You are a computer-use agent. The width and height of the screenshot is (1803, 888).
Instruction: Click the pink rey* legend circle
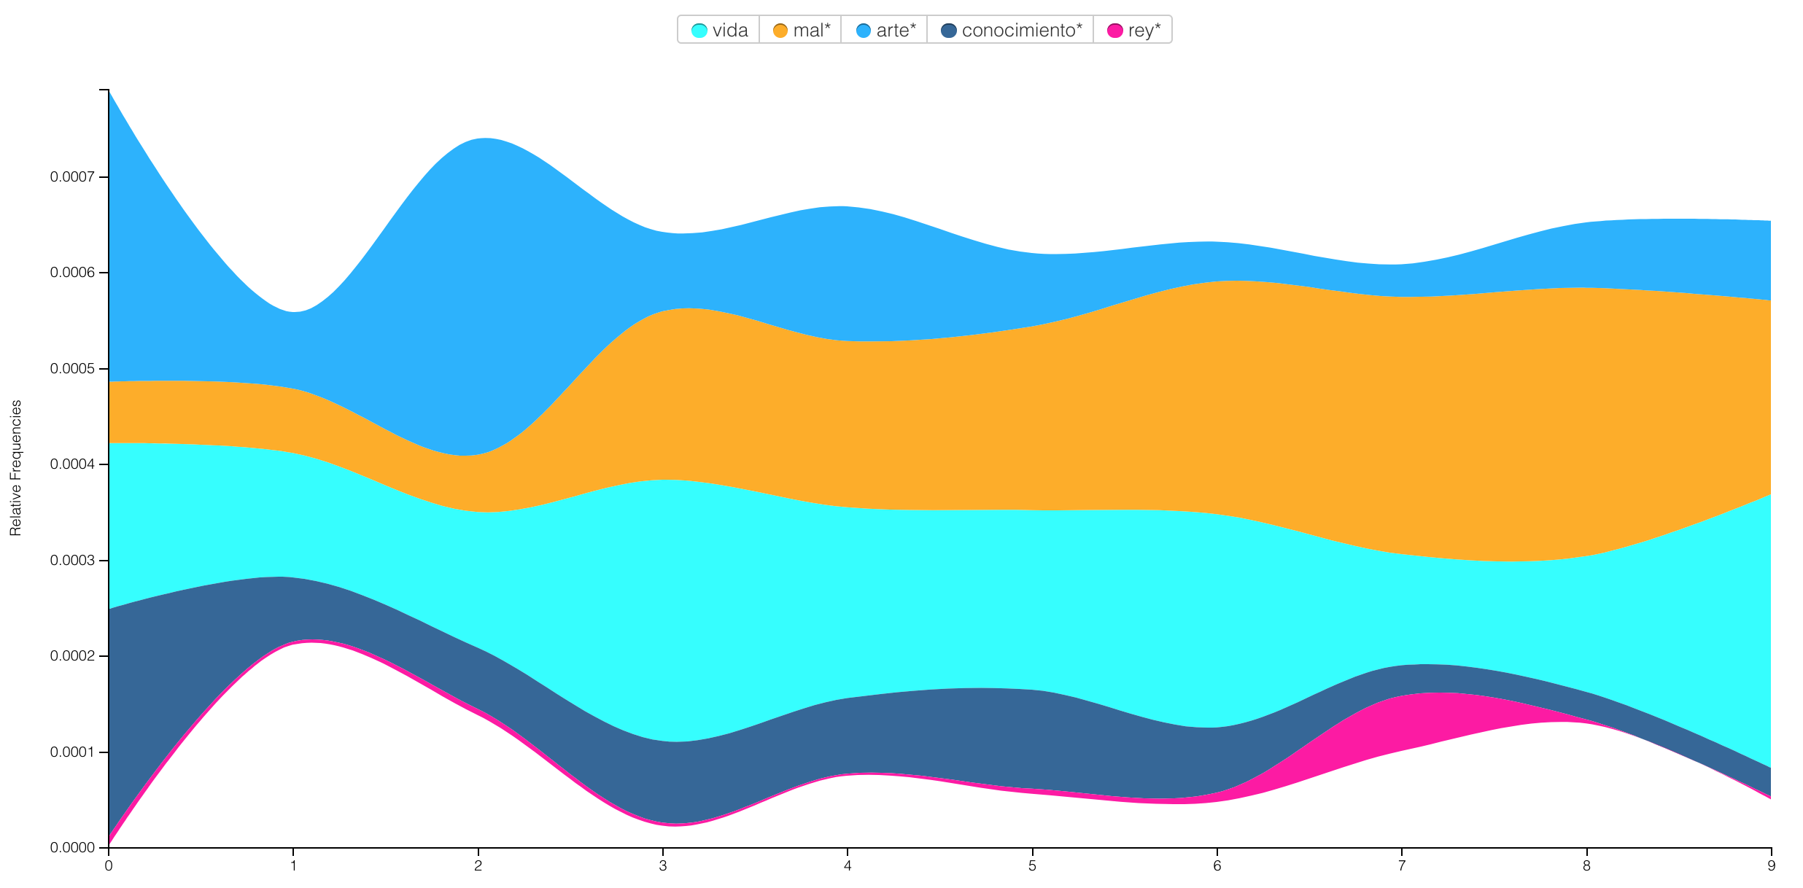tap(1114, 31)
